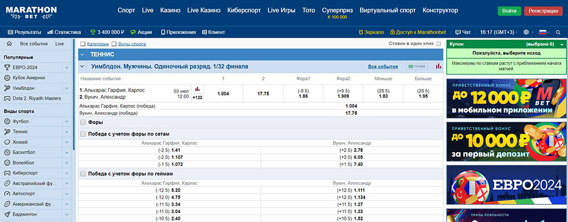Click the ТРАВА grass surface badge
568x222 pixels.
417,67
